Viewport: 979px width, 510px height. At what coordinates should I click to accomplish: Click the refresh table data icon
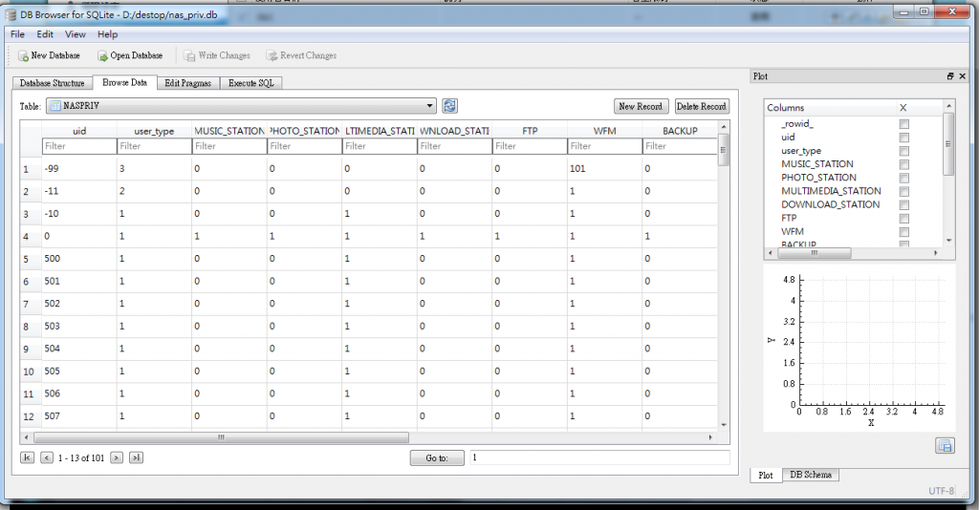[449, 106]
